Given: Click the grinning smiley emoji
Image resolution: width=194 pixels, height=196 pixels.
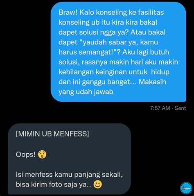Looking at the screenshot, I should click(x=98, y=184).
